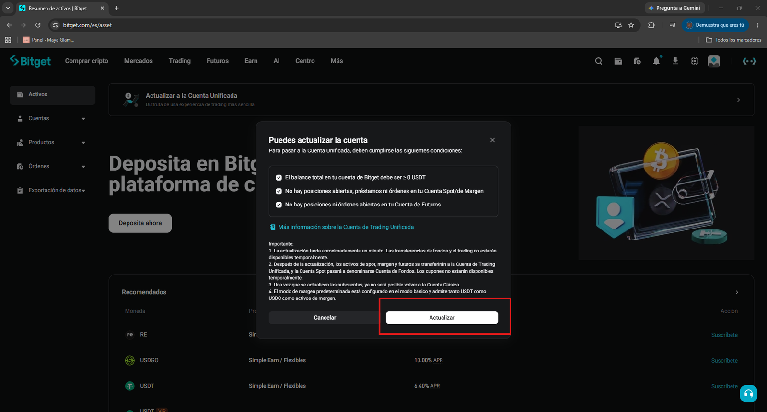Click the USDGO coin icon
767x412 pixels.
[x=130, y=360]
